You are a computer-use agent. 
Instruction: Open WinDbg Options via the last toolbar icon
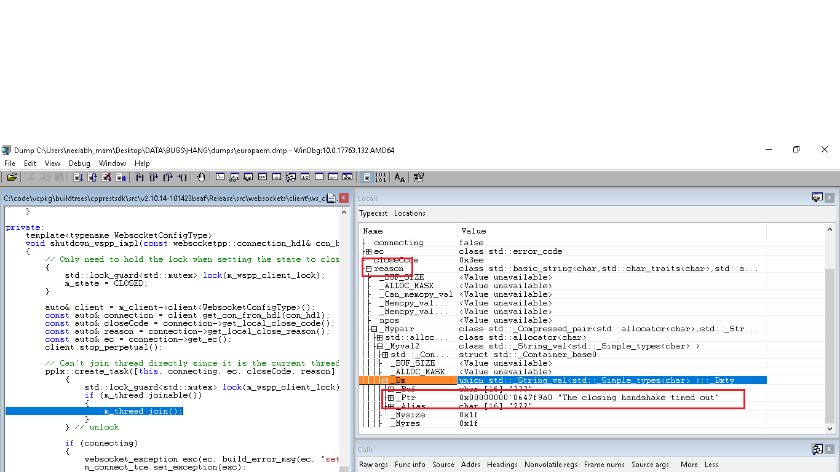tap(418, 178)
